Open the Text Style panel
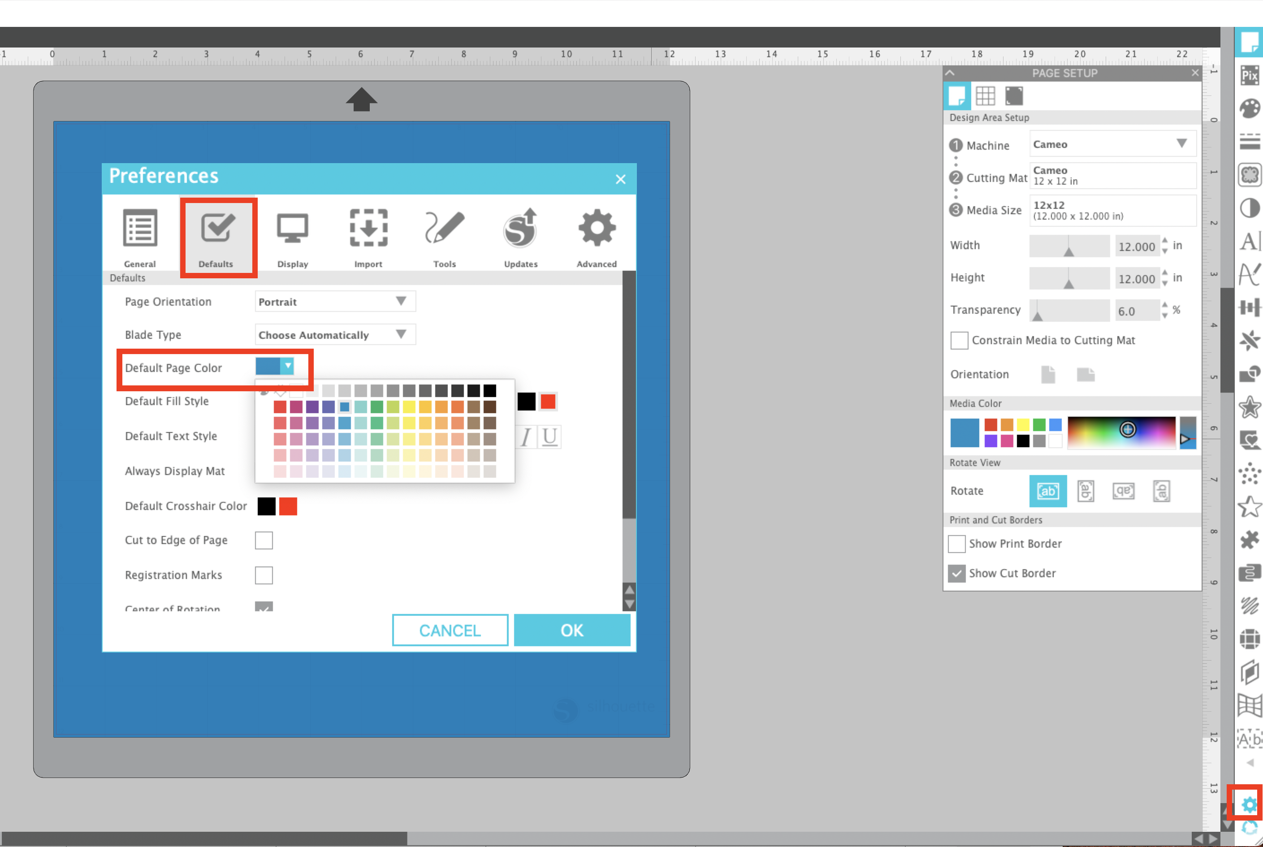 1250,274
